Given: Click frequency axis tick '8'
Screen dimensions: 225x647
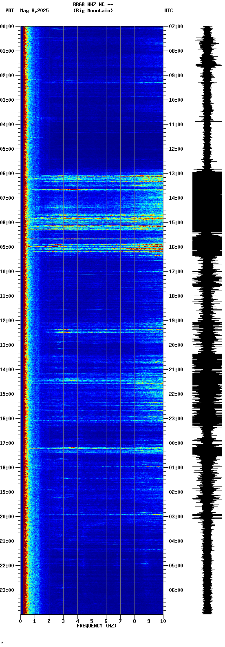Looking at the screenshot, I should pyautogui.click(x=135, y=621).
